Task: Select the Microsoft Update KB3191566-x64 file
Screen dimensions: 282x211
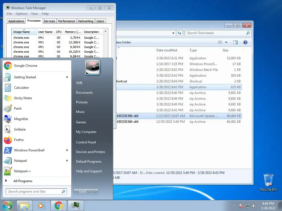Action: [178, 116]
